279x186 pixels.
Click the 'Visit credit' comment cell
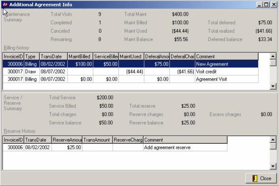[227, 72]
